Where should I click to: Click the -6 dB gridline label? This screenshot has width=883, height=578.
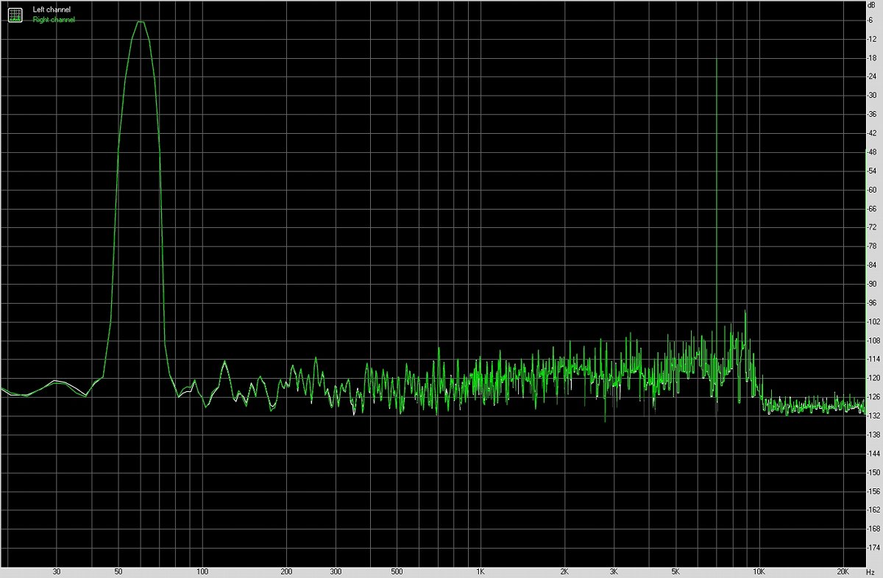click(872, 20)
